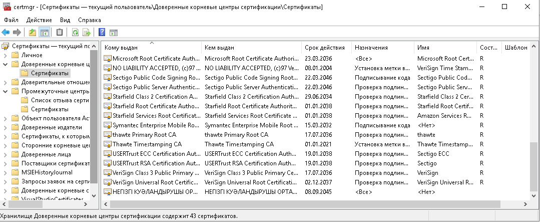Image resolution: width=540 pixels, height=222 pixels.
Task: Click the folder icon next to Личное
Action: coord(15,55)
